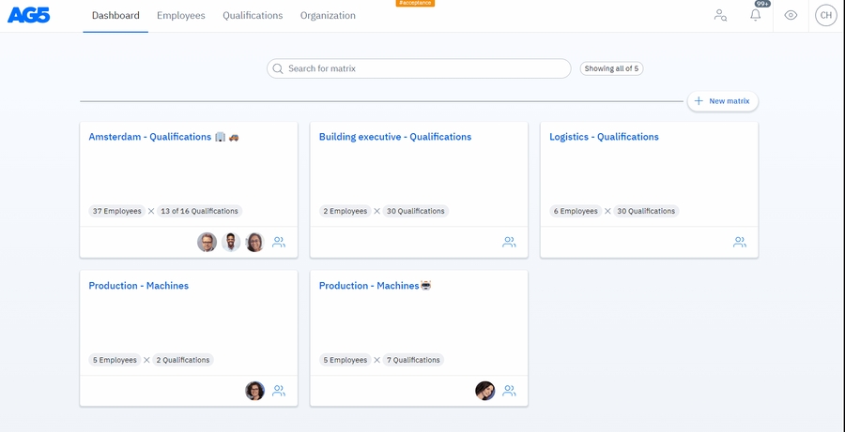Click people icon on Amsterdam - Qualifications card
Image resolution: width=845 pixels, height=432 pixels.
(279, 242)
